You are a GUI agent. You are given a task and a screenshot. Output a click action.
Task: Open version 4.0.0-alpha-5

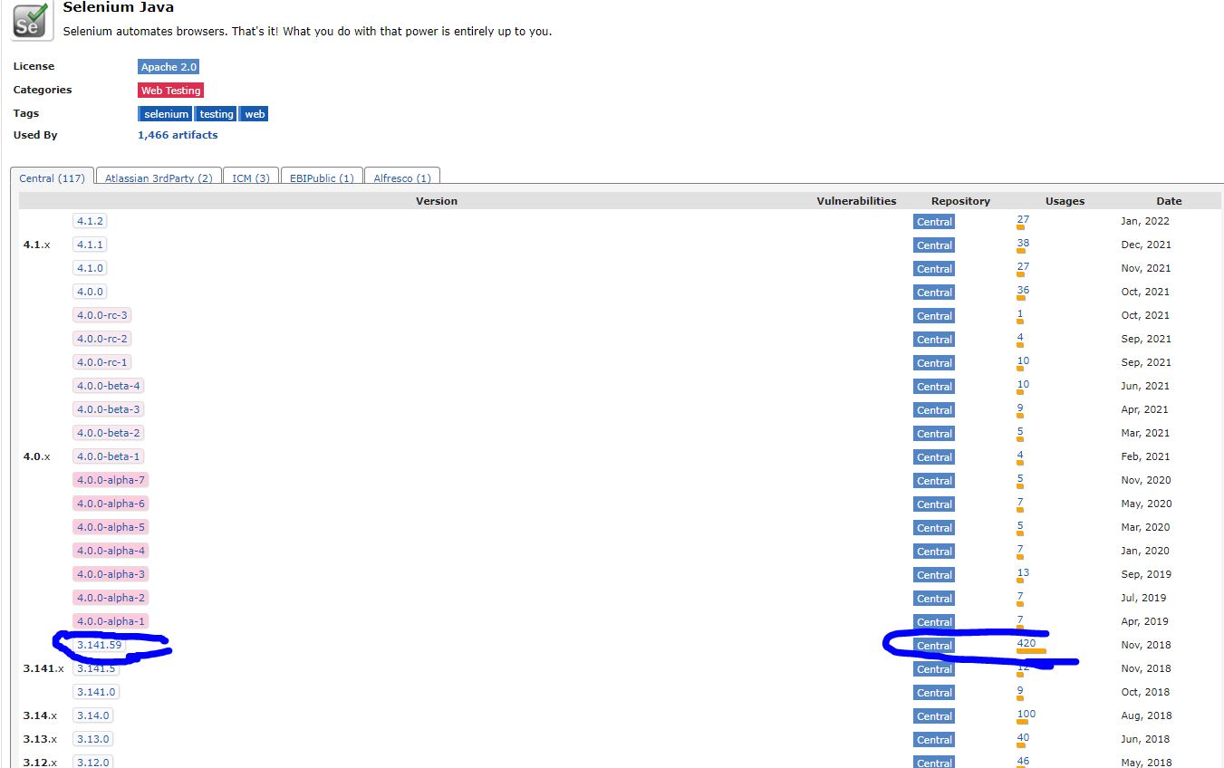click(111, 527)
